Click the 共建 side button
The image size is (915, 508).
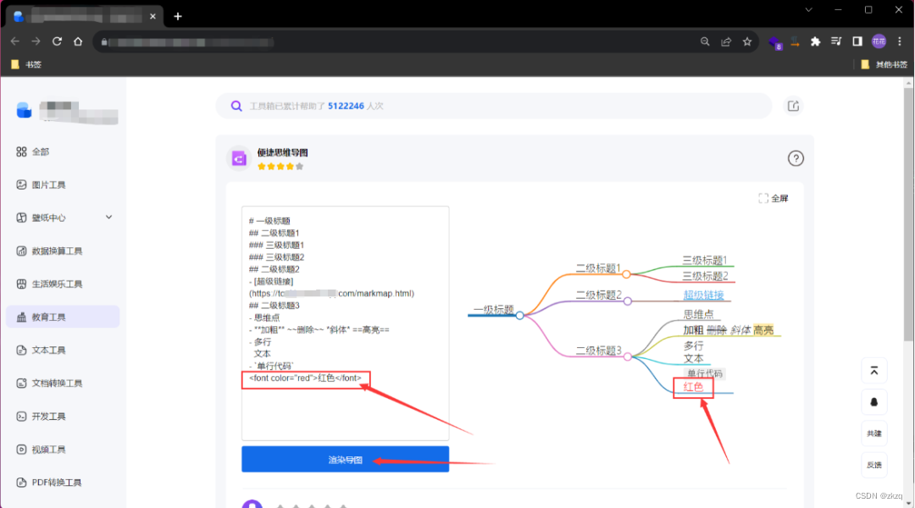pos(873,434)
